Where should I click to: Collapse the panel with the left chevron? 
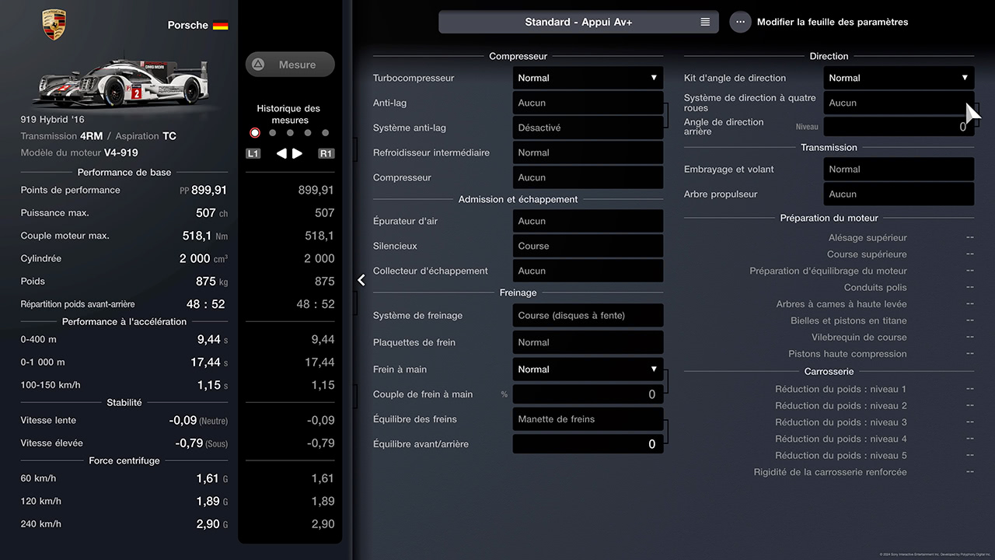click(361, 280)
